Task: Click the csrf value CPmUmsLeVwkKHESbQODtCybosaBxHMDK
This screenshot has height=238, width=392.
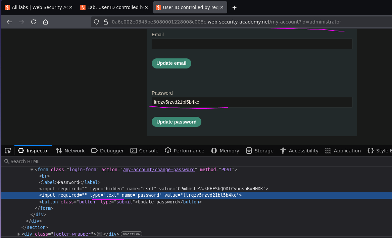Action: click(220, 189)
